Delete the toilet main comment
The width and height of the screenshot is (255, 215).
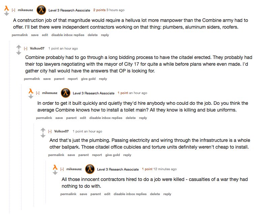coord(131,118)
